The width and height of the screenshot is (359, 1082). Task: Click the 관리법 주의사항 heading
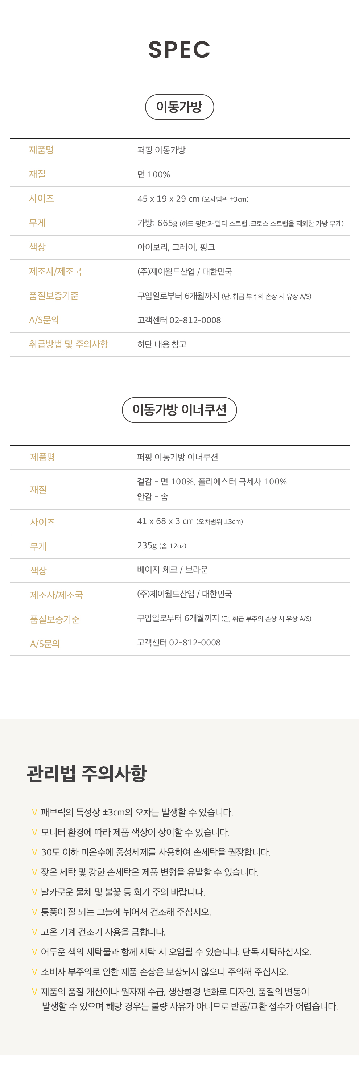(87, 774)
